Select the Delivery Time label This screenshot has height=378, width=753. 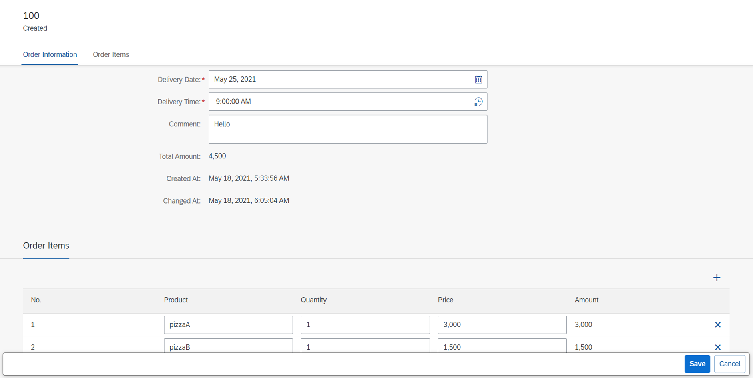coord(179,102)
